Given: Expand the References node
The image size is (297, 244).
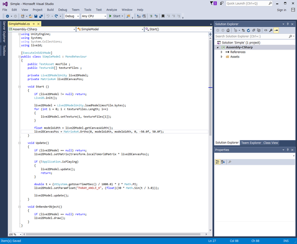Looking at the screenshot, I should pyautogui.click(x=221, y=52).
